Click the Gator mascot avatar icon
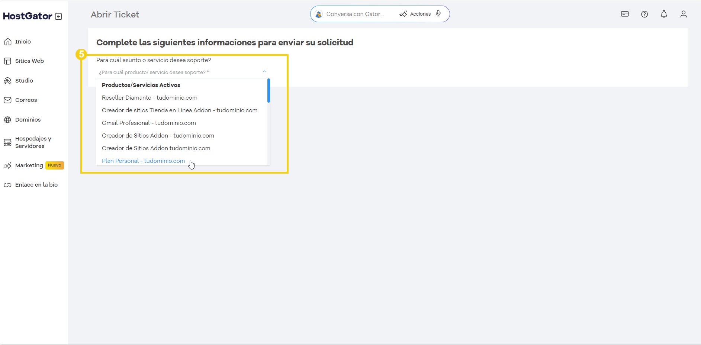The image size is (701, 345). point(319,14)
